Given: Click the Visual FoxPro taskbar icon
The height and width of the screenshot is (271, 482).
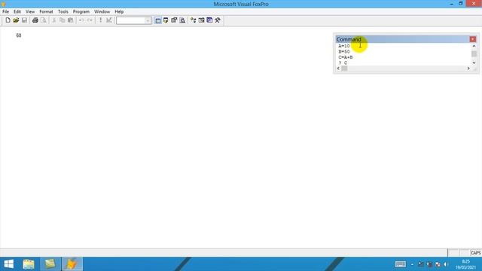Looking at the screenshot, I should 72,264.
